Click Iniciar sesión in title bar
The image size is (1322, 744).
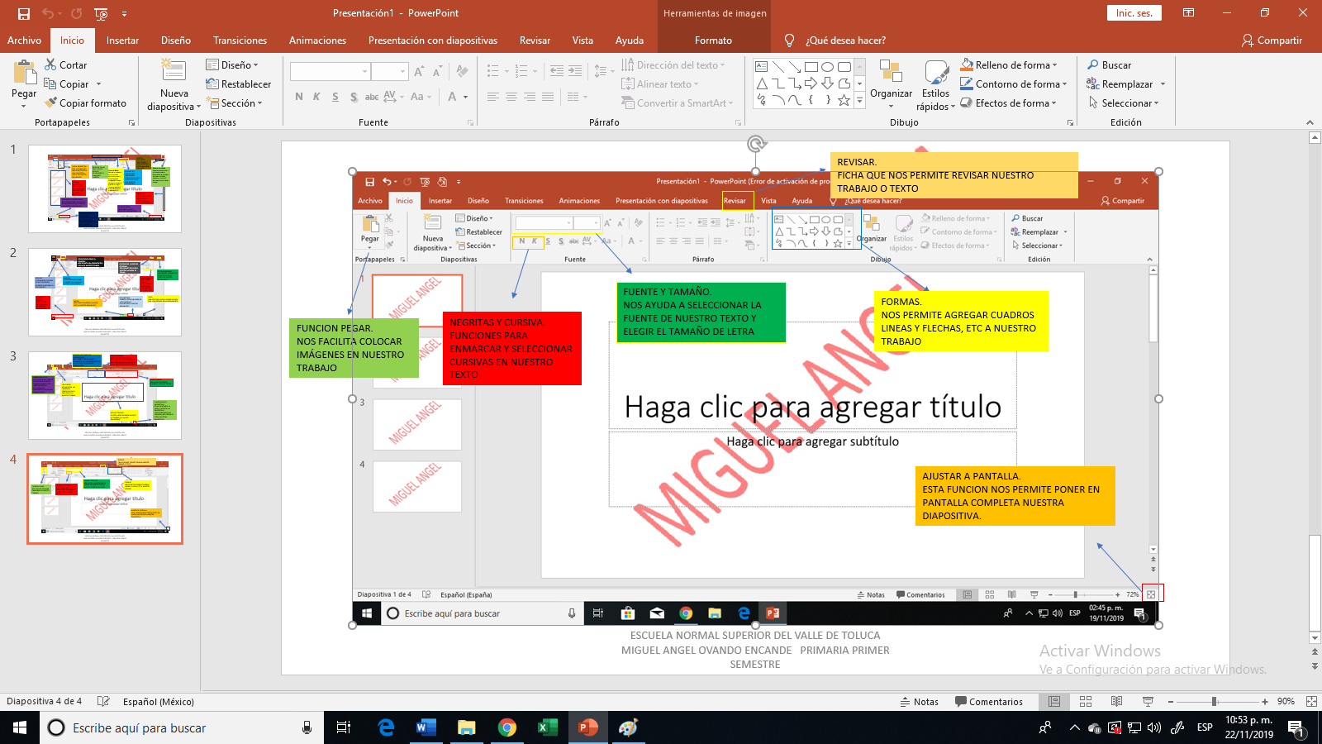click(x=1133, y=12)
